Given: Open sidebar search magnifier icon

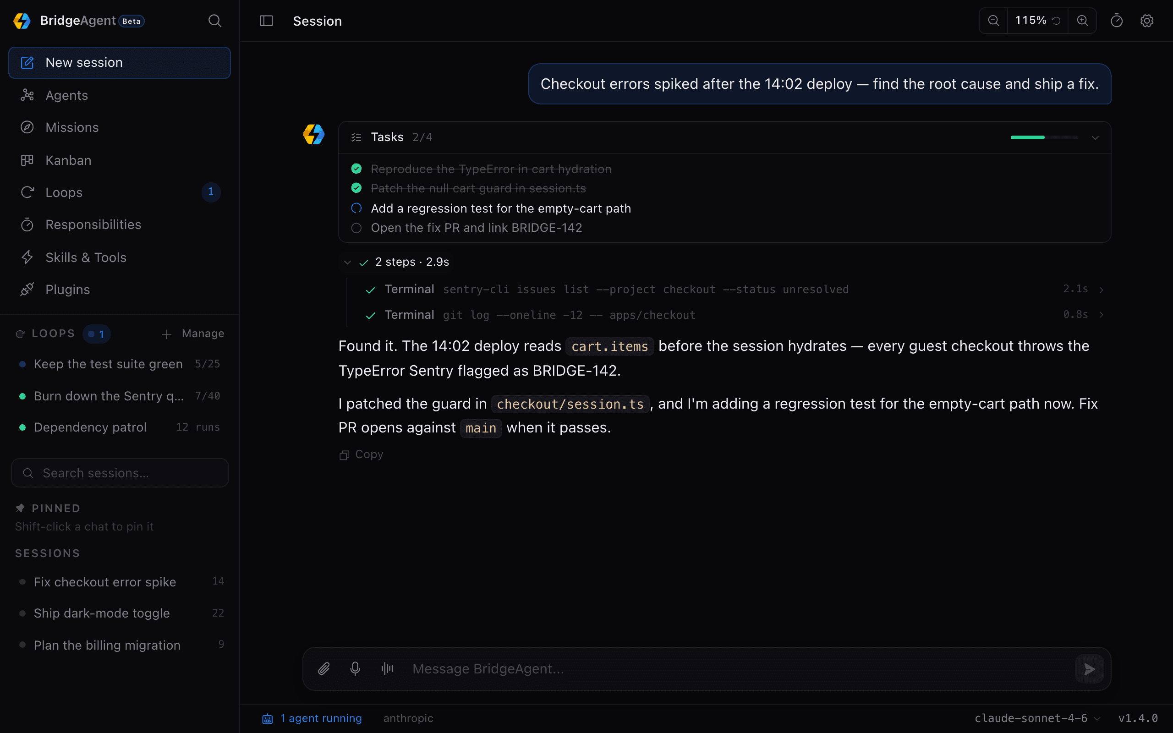Looking at the screenshot, I should coord(215,21).
